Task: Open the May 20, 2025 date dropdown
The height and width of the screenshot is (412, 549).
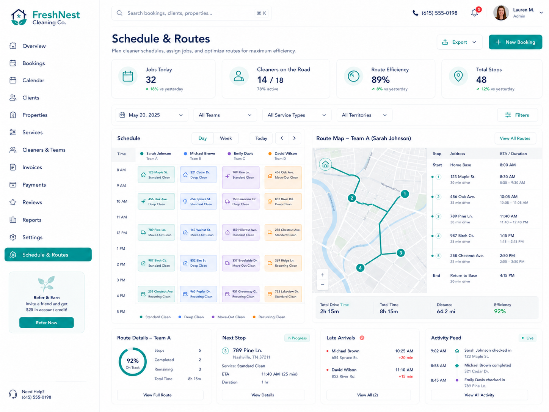Action: pos(152,115)
